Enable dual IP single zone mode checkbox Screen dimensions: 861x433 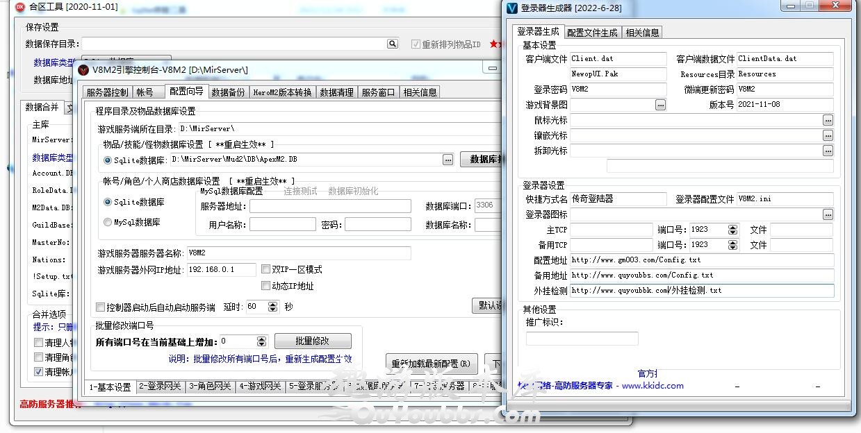[x=265, y=269]
